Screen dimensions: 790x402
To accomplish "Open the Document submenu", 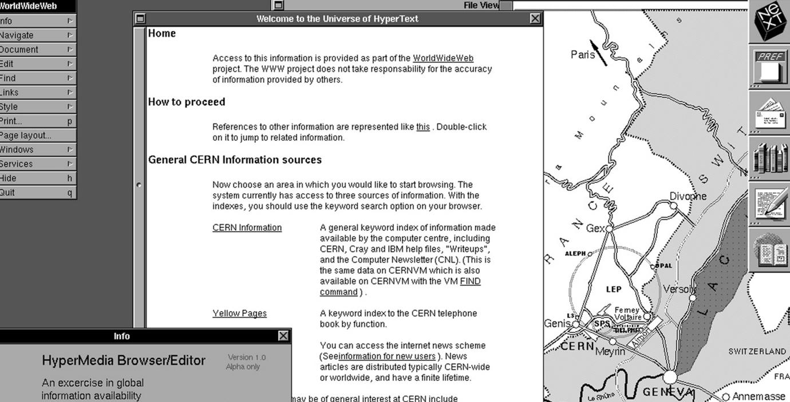I will pyautogui.click(x=37, y=49).
